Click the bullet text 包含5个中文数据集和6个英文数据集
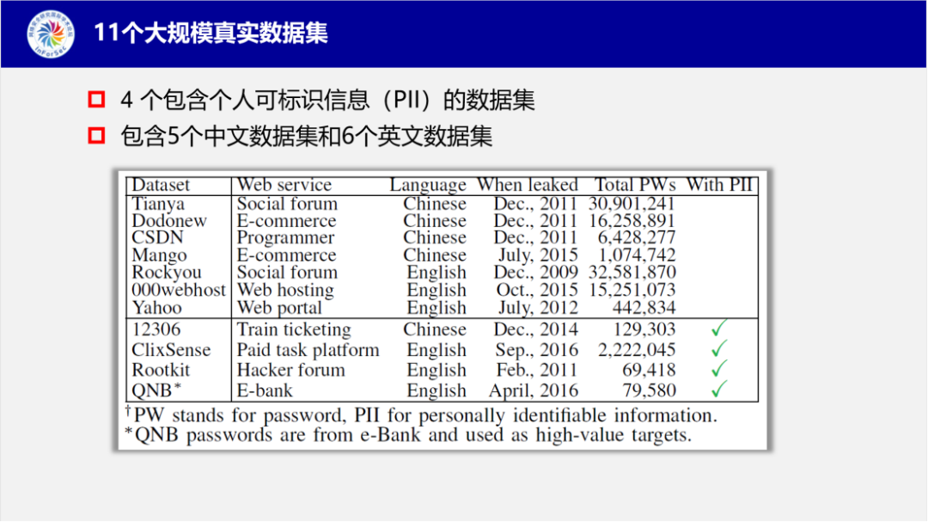The image size is (928, 522). click(307, 136)
